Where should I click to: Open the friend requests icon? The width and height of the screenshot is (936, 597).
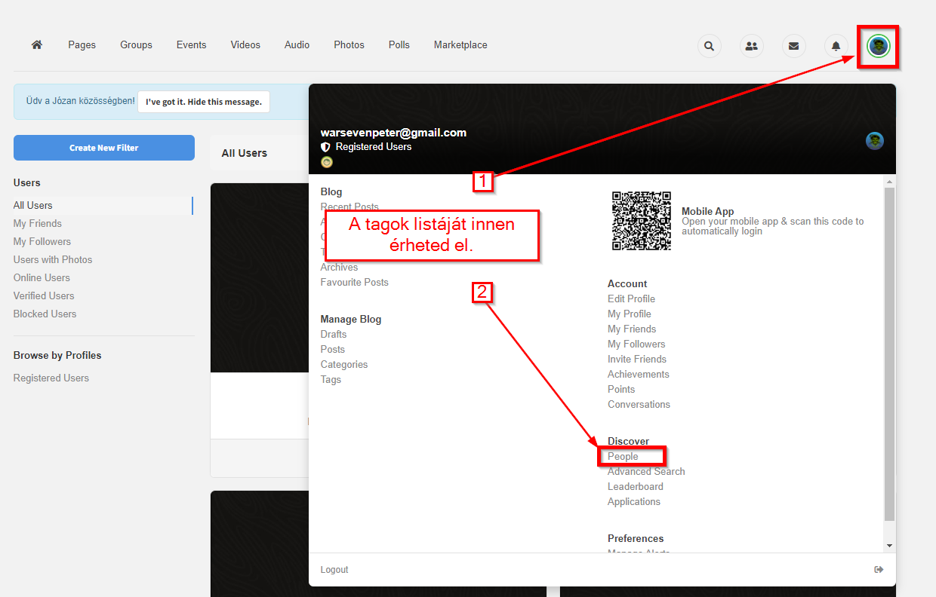[751, 46]
